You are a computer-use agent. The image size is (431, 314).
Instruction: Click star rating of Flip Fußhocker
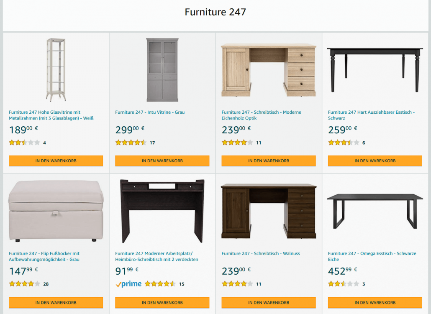tap(24, 284)
